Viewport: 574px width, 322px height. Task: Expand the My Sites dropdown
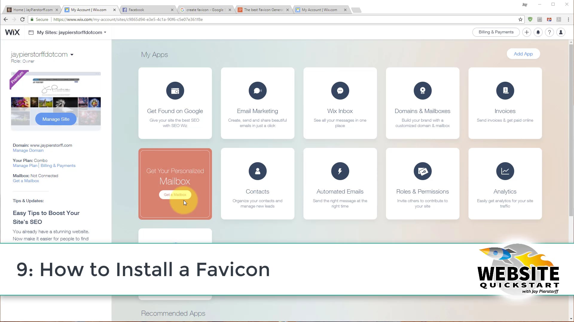click(105, 32)
